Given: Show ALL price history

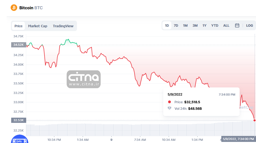Looking at the screenshot, I should (226, 26).
